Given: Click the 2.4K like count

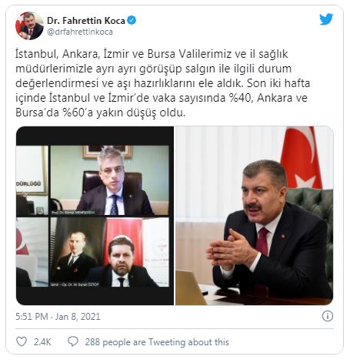Looking at the screenshot, I should pos(42,342).
